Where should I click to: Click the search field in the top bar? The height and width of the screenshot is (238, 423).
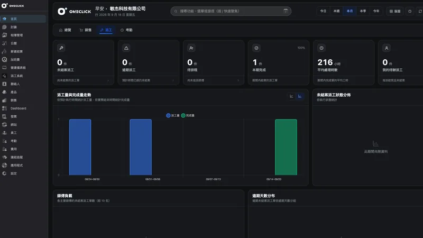tap(231, 11)
